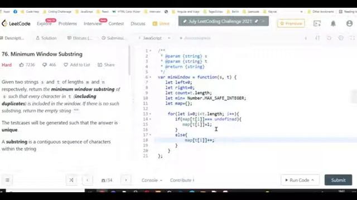Open the Store menu item

[x=161, y=23]
